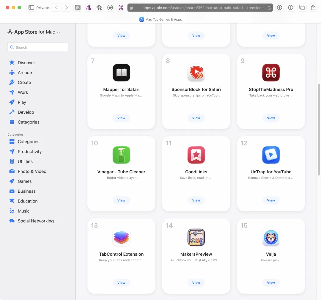View the GoodLinks app
This screenshot has width=321, height=300.
click(x=196, y=200)
